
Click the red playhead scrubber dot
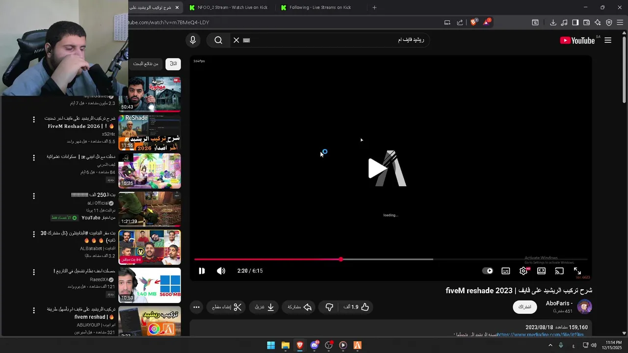click(340, 259)
